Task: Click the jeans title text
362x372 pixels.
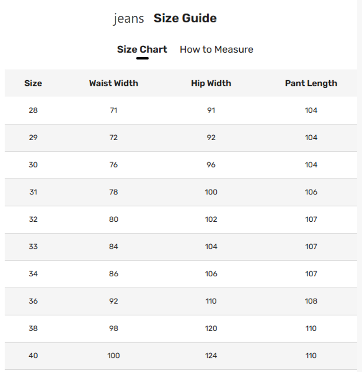Action: 128,19
